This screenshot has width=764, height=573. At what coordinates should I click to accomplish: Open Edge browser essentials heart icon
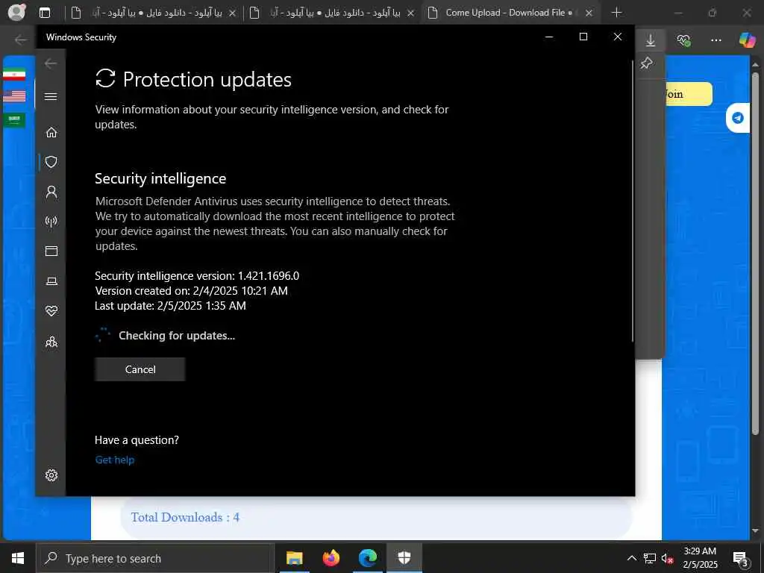tap(683, 40)
